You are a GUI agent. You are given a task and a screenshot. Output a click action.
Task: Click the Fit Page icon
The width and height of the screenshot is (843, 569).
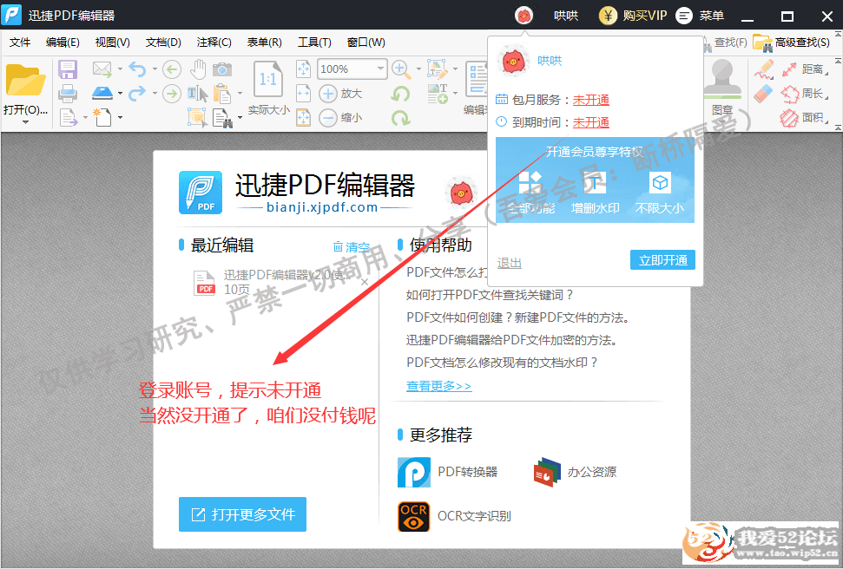pyautogui.click(x=304, y=69)
